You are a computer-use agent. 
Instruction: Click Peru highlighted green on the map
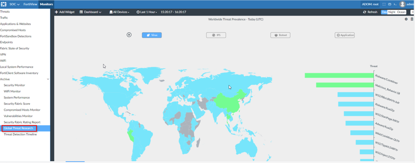click(x=131, y=135)
